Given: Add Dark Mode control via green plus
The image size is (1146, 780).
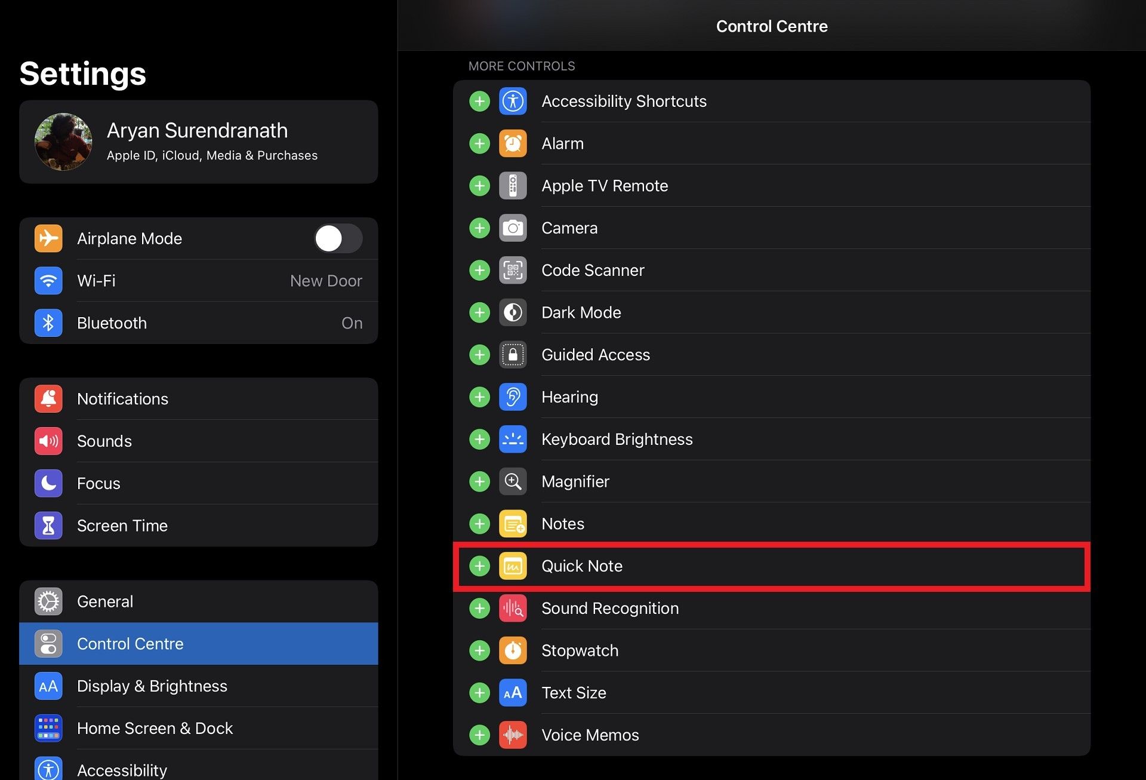Looking at the screenshot, I should click(479, 312).
